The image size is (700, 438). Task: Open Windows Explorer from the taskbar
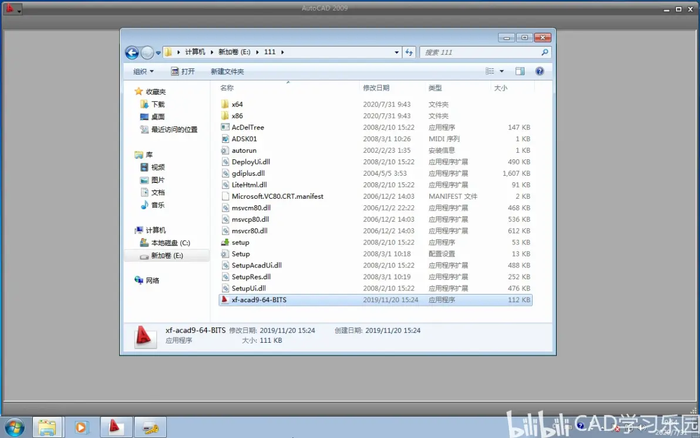(x=46, y=427)
